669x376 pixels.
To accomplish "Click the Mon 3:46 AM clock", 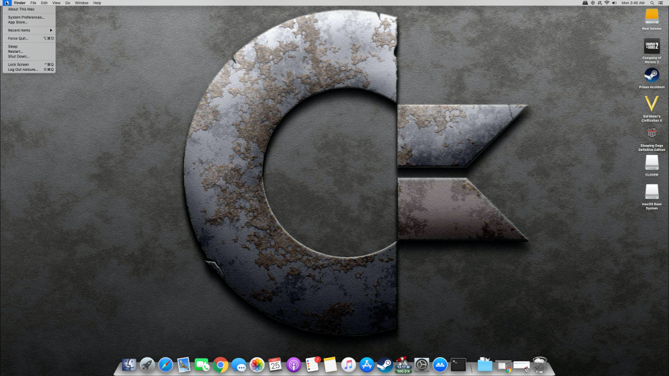I will (633, 3).
